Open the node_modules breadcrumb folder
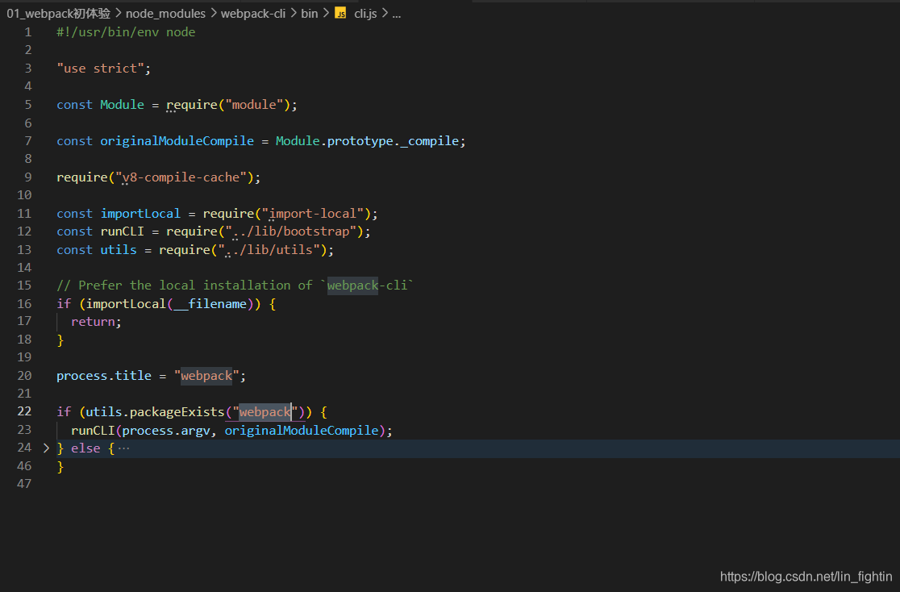The image size is (900, 592). click(165, 13)
